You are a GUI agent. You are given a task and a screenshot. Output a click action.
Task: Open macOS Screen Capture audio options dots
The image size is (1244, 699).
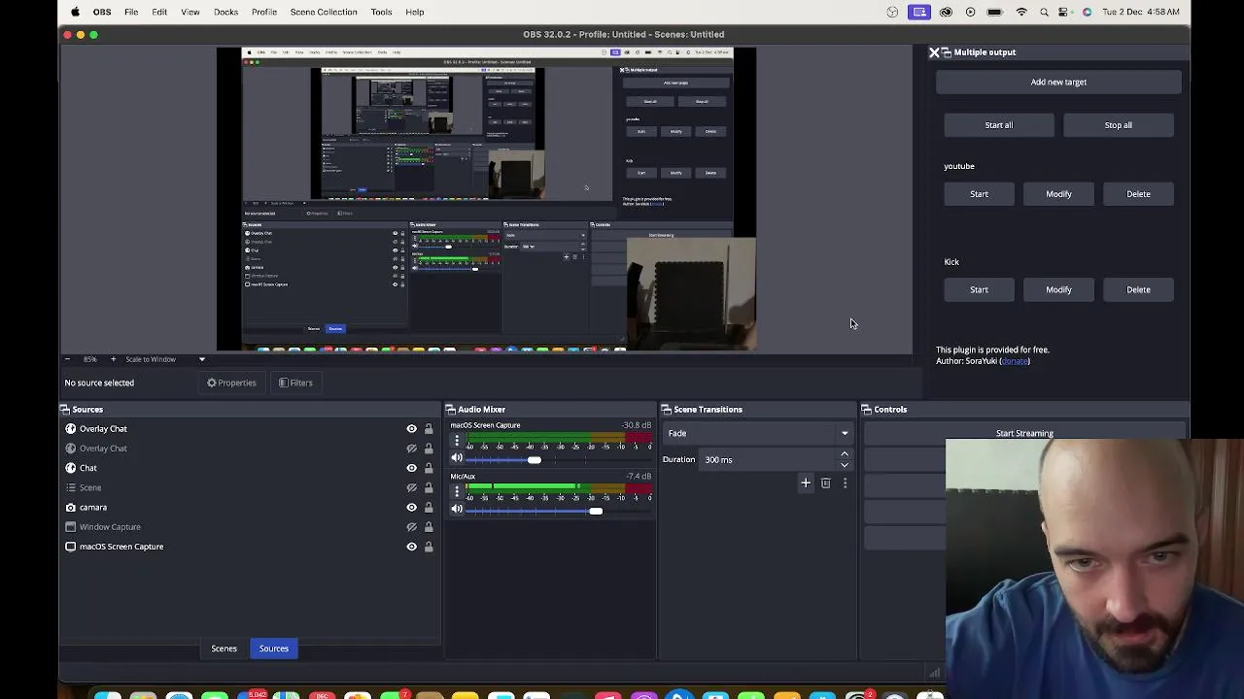457,441
